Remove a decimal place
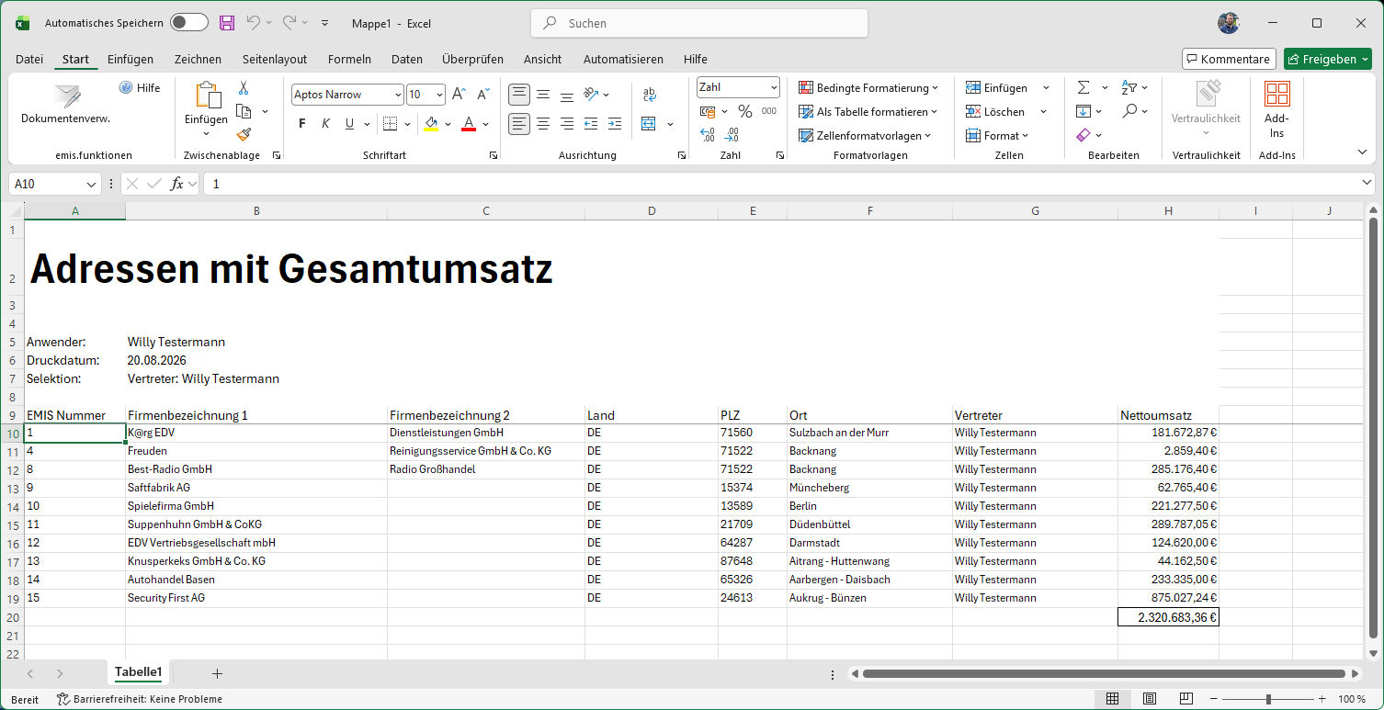The width and height of the screenshot is (1384, 710). coord(732,135)
